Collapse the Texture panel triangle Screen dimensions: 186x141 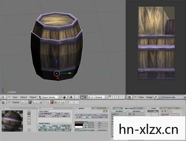pos(148,108)
